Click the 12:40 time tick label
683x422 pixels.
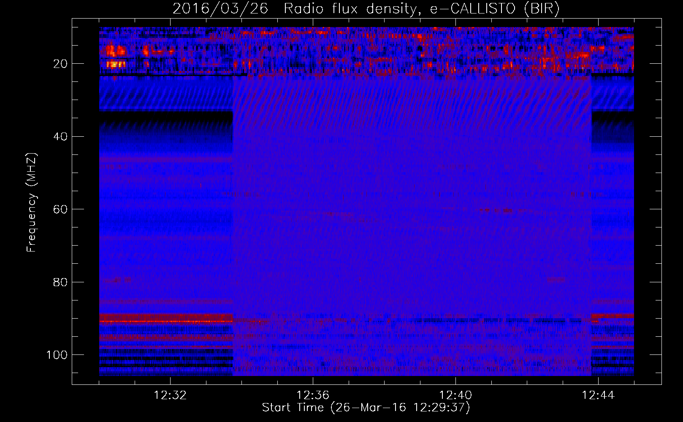tap(455, 395)
